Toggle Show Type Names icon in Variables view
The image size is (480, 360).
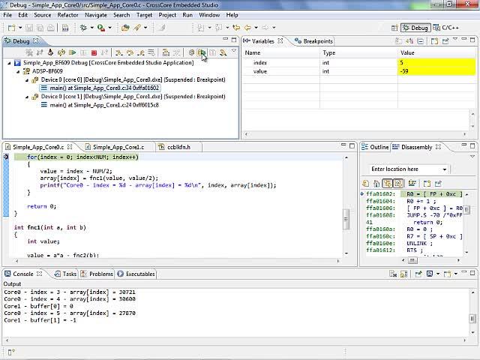[398, 41]
